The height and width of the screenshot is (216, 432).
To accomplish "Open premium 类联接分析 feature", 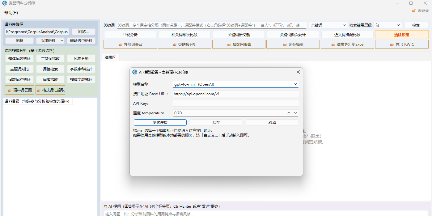I will [184, 44].
